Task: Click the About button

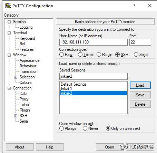Action: pos(20,147)
